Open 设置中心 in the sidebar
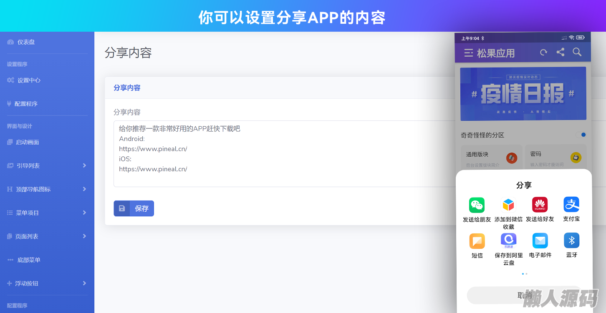Screen dimensions: 606x313 click(x=29, y=80)
